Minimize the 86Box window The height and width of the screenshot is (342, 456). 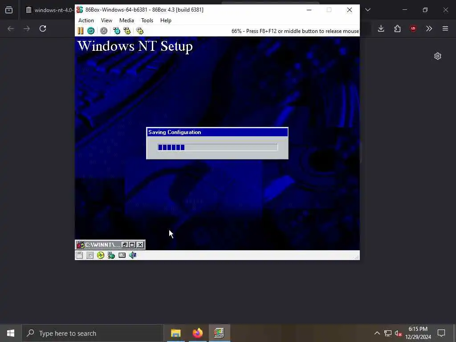click(309, 10)
